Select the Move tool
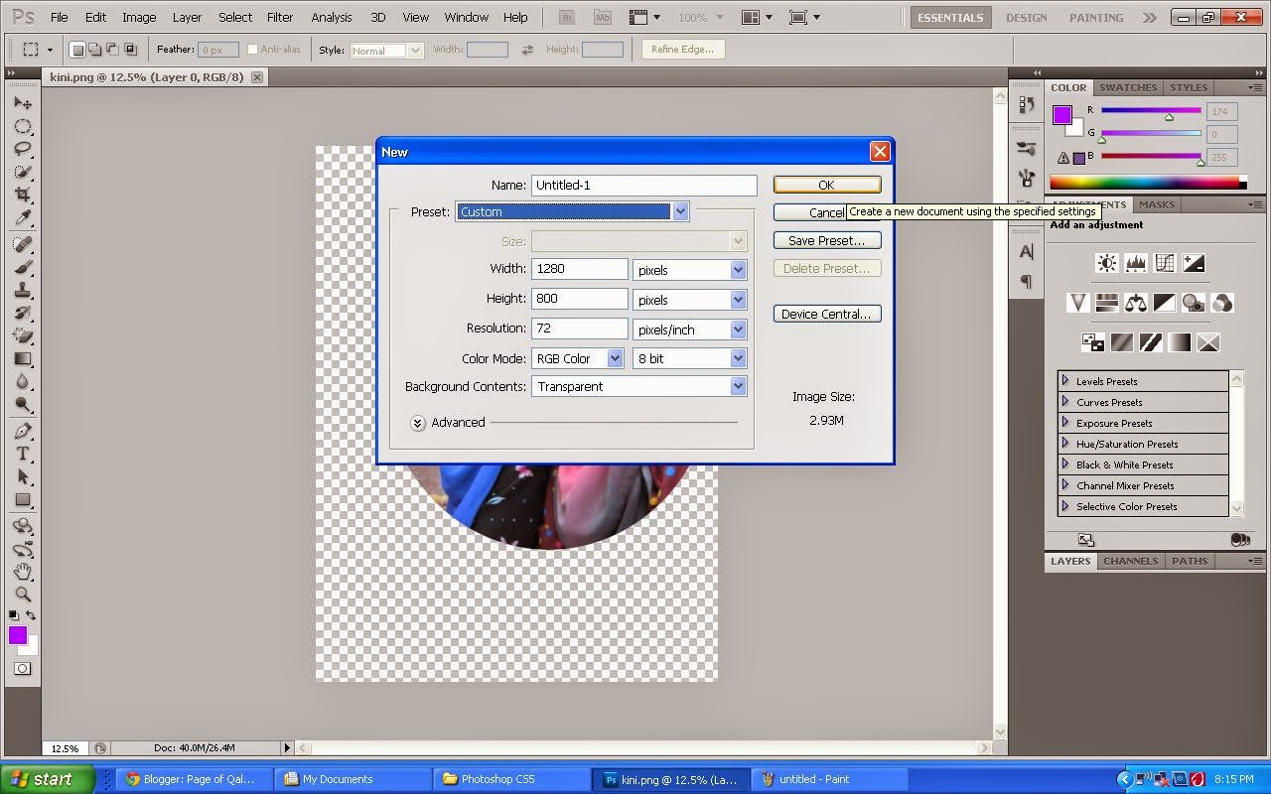The image size is (1271, 794). (23, 103)
